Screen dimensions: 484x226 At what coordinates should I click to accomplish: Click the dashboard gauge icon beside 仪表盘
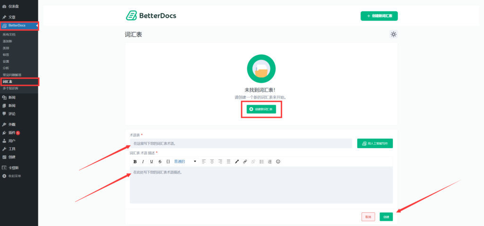pyautogui.click(x=4, y=6)
